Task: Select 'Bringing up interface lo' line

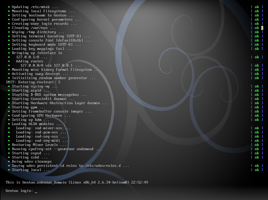Action: point(37,53)
